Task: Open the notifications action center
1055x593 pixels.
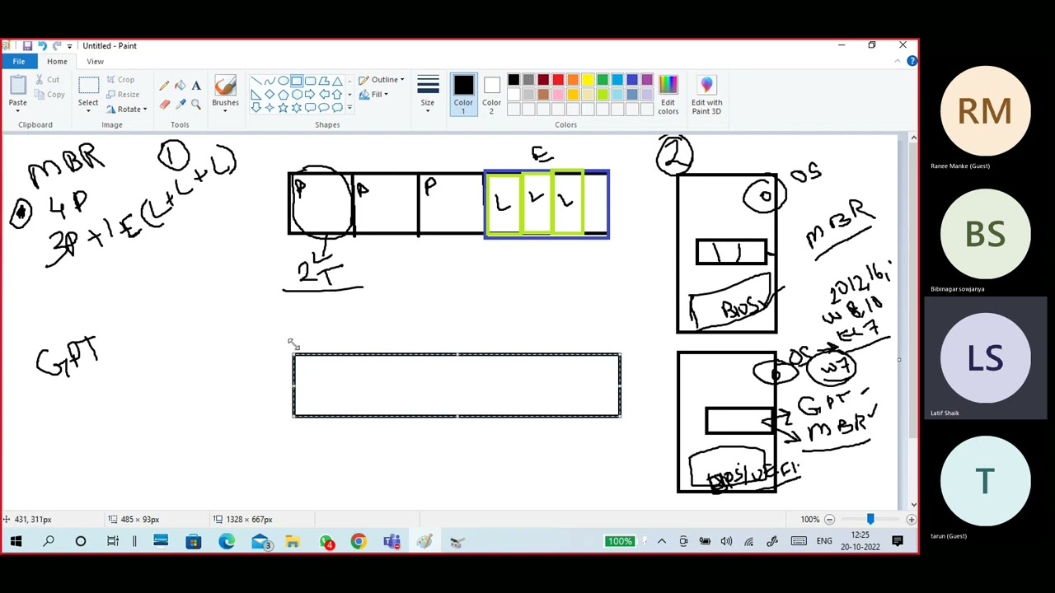Action: click(x=898, y=541)
